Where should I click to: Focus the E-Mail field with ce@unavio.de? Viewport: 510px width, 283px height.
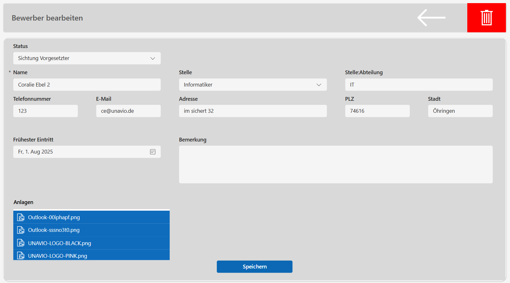[x=128, y=111]
